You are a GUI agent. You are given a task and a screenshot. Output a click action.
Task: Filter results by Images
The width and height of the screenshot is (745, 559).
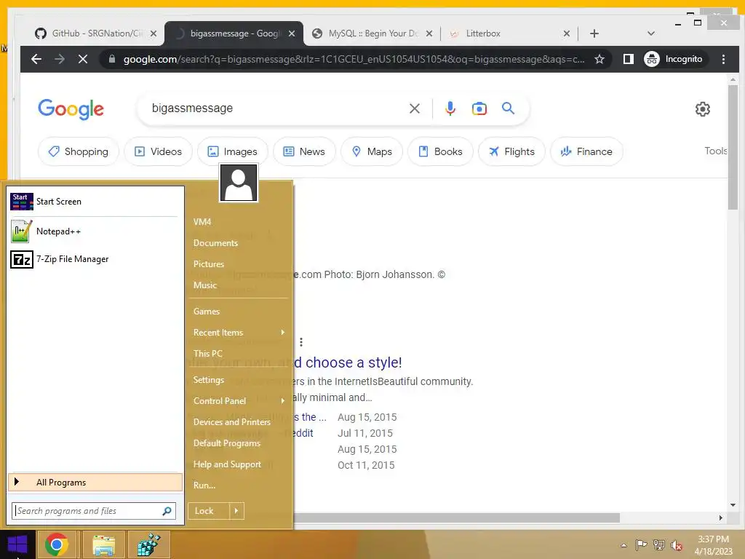click(232, 151)
